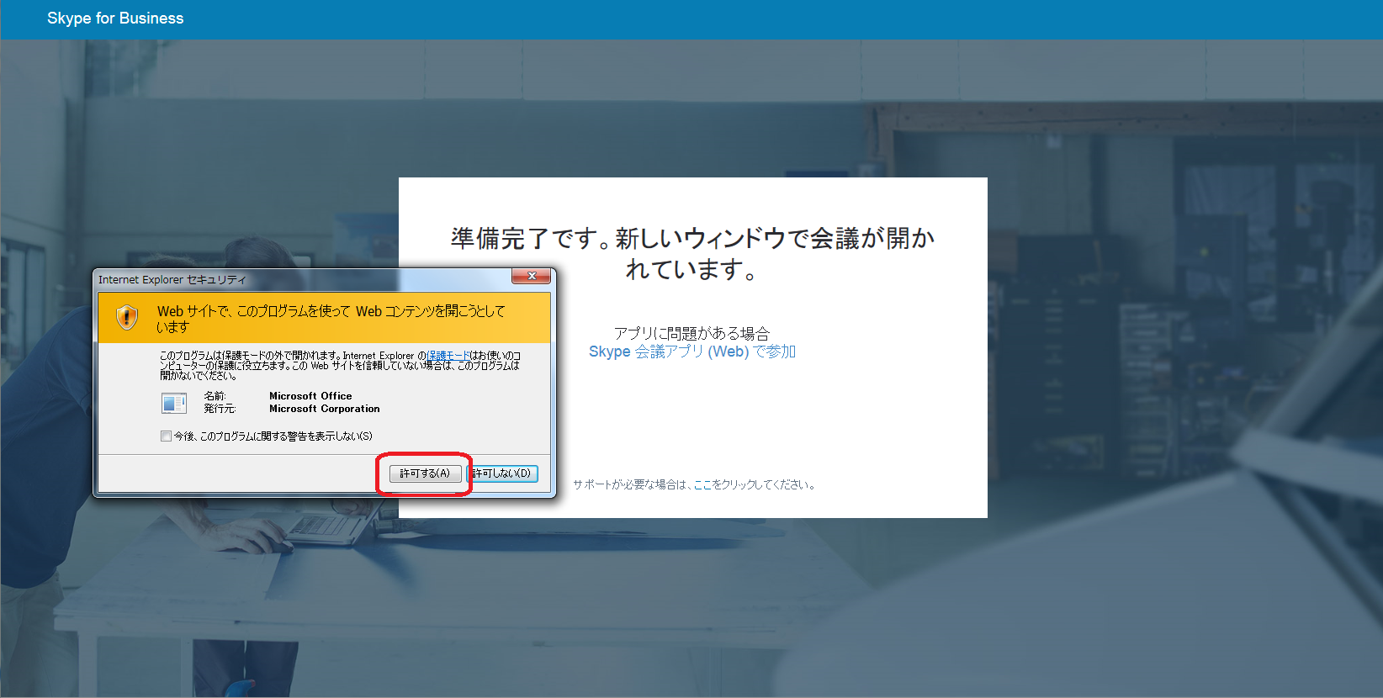Click the ここ support link
The width and height of the screenshot is (1383, 698).
tap(702, 484)
